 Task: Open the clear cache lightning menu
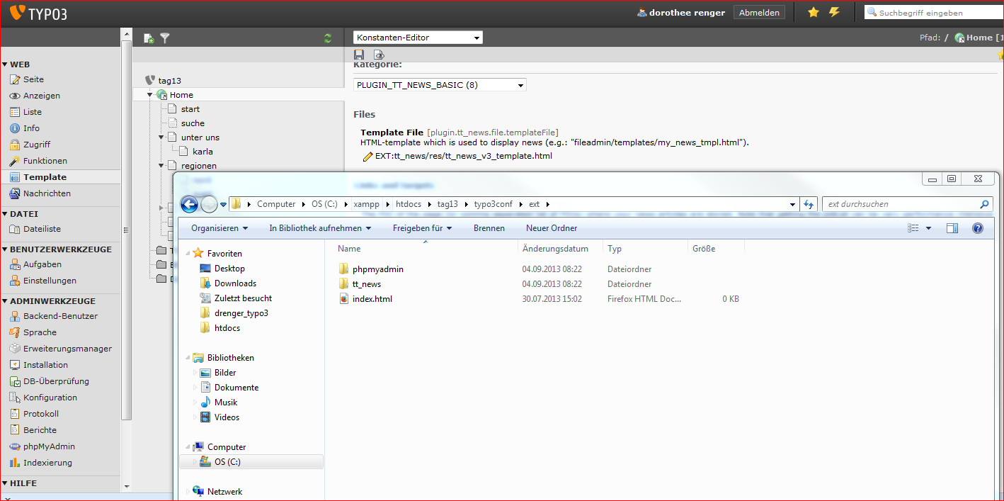(835, 12)
